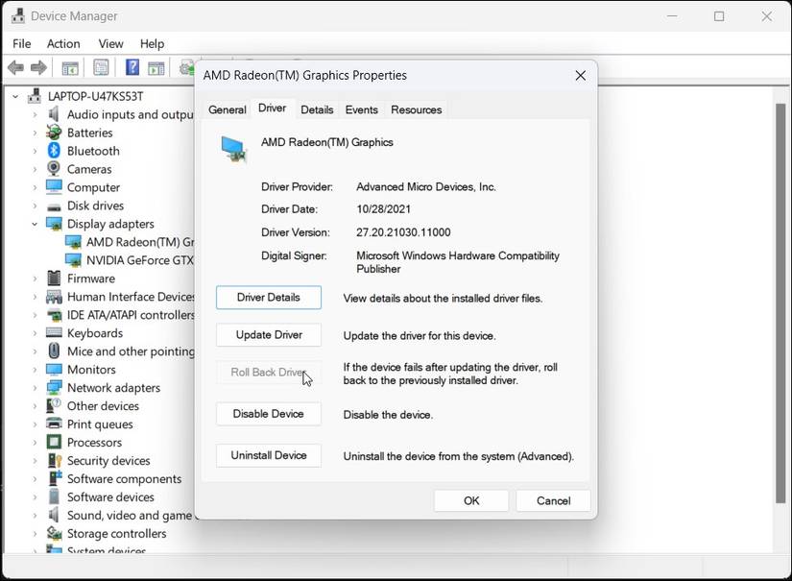Switch to the Details tab
The image size is (792, 581).
[x=317, y=109]
